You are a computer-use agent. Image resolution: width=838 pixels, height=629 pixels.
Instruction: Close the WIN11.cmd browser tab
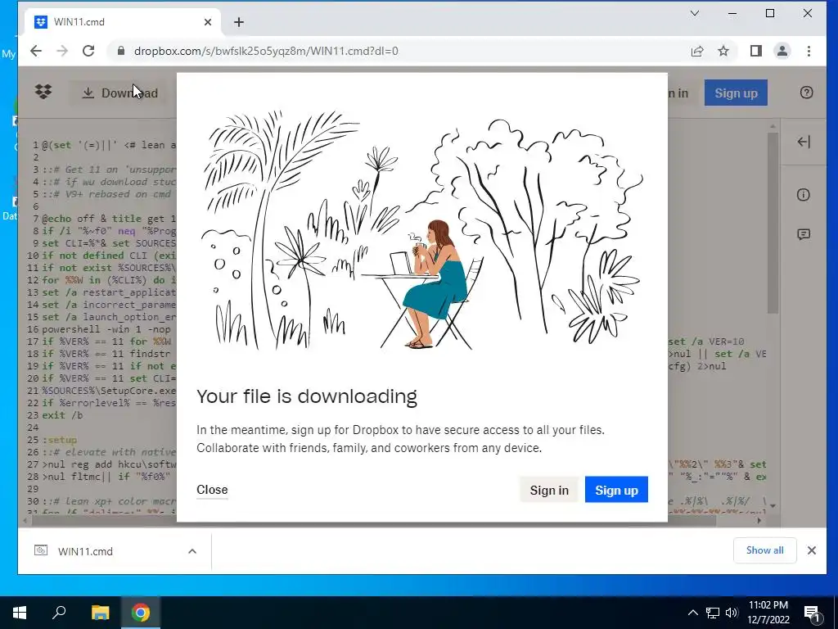208,22
